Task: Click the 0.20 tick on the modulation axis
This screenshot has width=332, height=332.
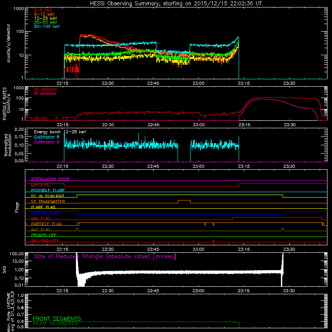Action: (19, 129)
